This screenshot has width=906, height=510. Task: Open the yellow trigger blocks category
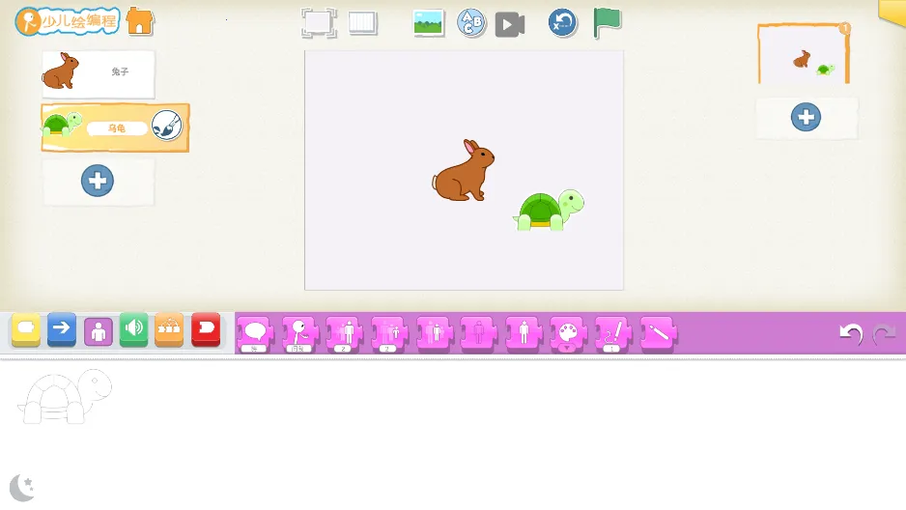click(x=26, y=329)
